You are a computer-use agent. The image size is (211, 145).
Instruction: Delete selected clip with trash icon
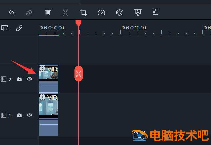coord(48,12)
